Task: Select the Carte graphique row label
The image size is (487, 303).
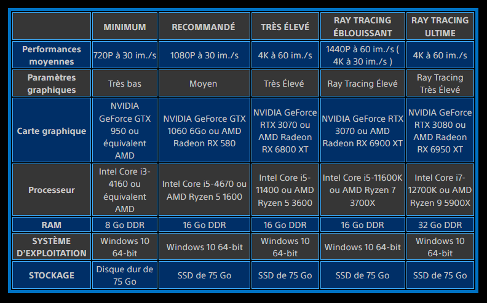Action: 52,131
